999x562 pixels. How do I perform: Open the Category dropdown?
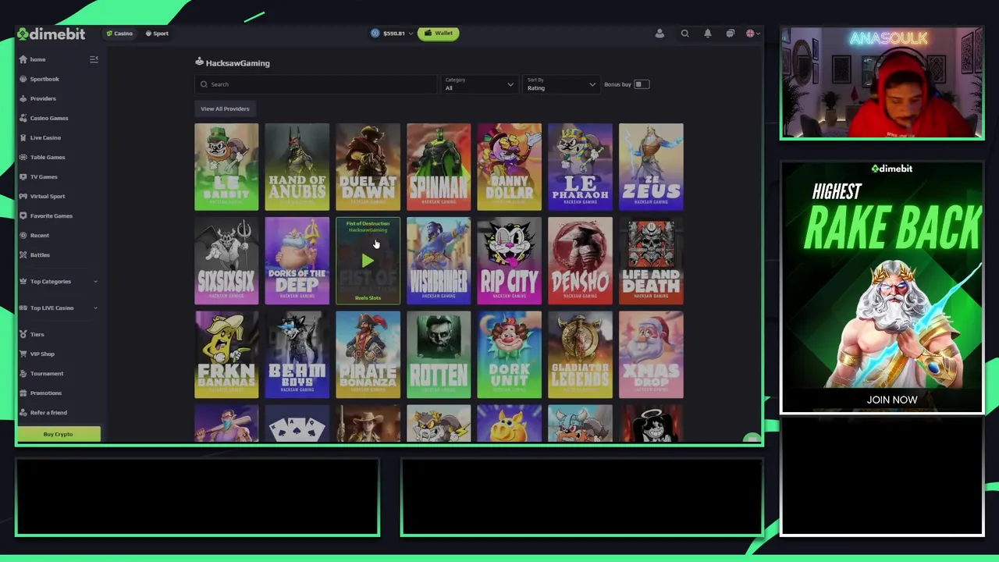pyautogui.click(x=479, y=84)
